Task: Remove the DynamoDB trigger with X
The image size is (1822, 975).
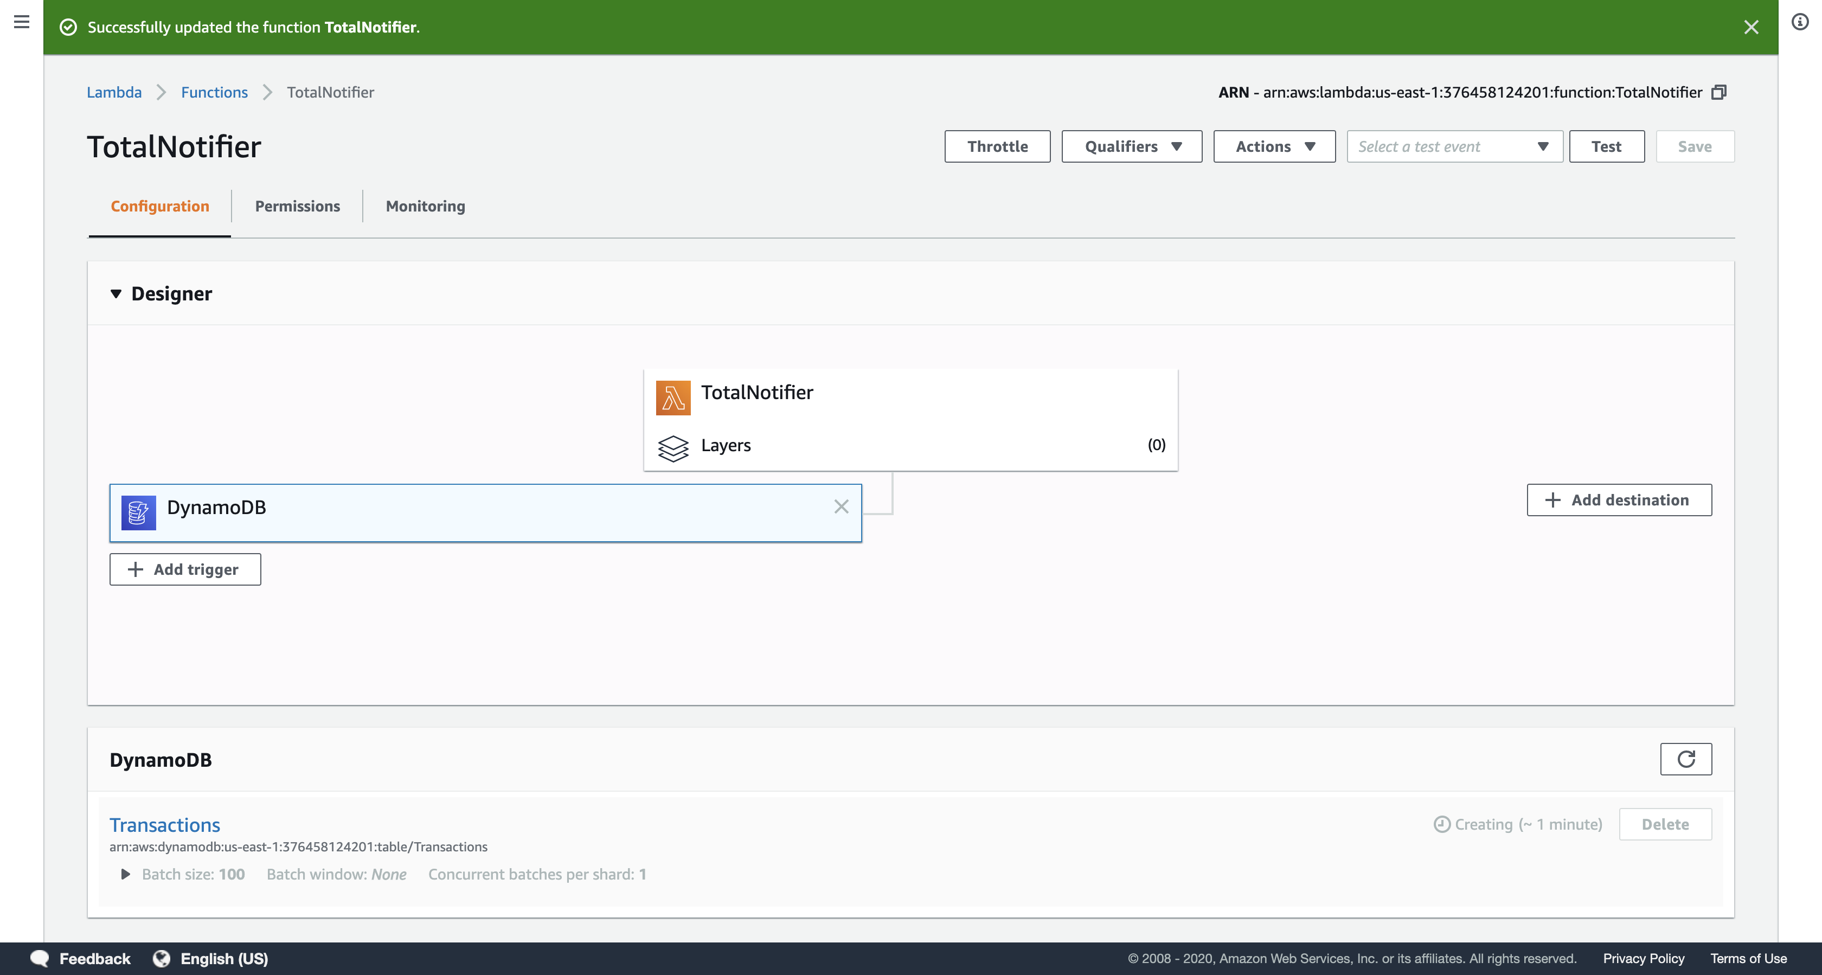Action: 841,506
